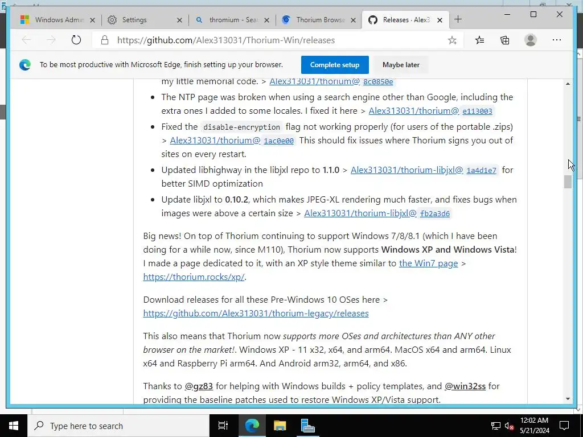The height and width of the screenshot is (437, 583).
Task: Open @win32ss user mention
Action: point(465,386)
